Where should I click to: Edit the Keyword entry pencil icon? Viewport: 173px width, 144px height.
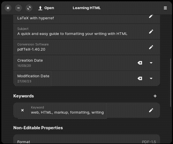point(151,110)
